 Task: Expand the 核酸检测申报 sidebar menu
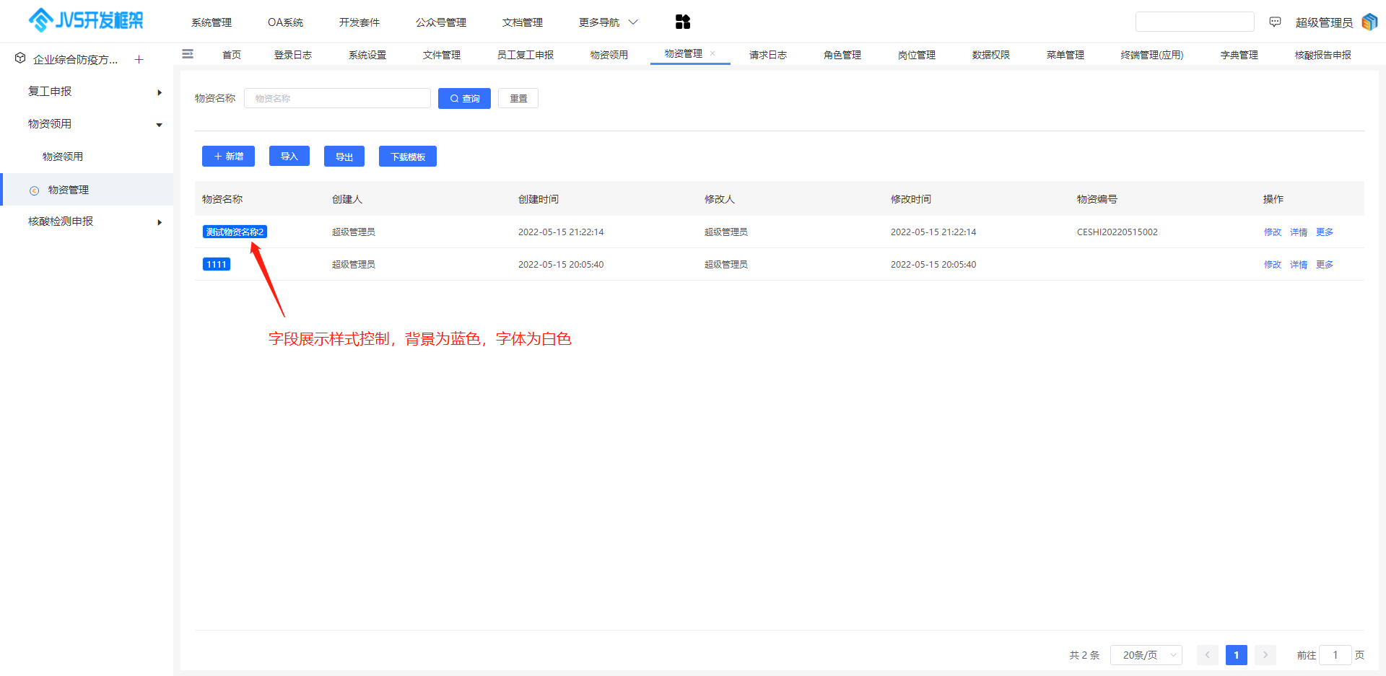[x=160, y=222]
